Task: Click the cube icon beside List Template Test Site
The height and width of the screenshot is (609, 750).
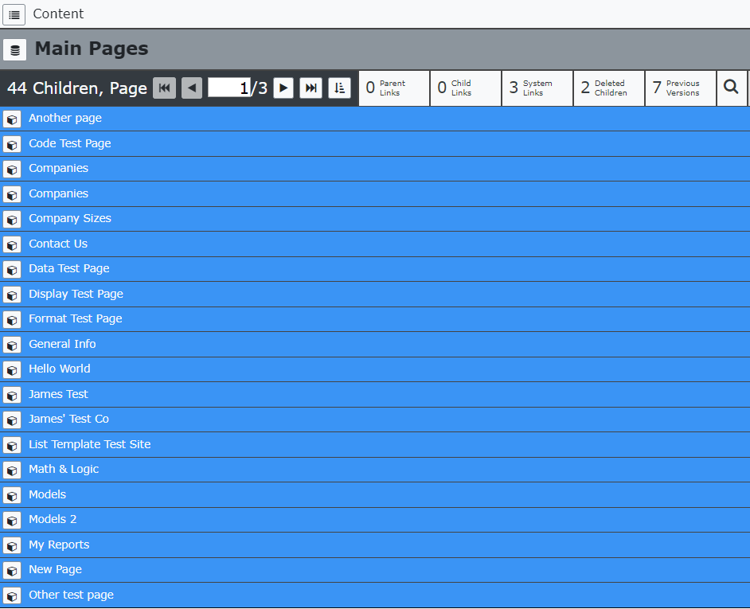Action: [12, 446]
